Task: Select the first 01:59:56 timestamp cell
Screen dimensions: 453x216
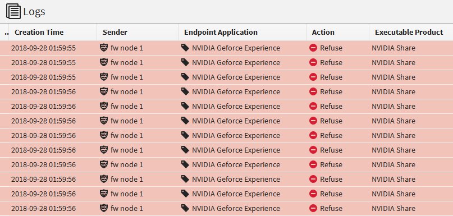Action: coord(44,92)
